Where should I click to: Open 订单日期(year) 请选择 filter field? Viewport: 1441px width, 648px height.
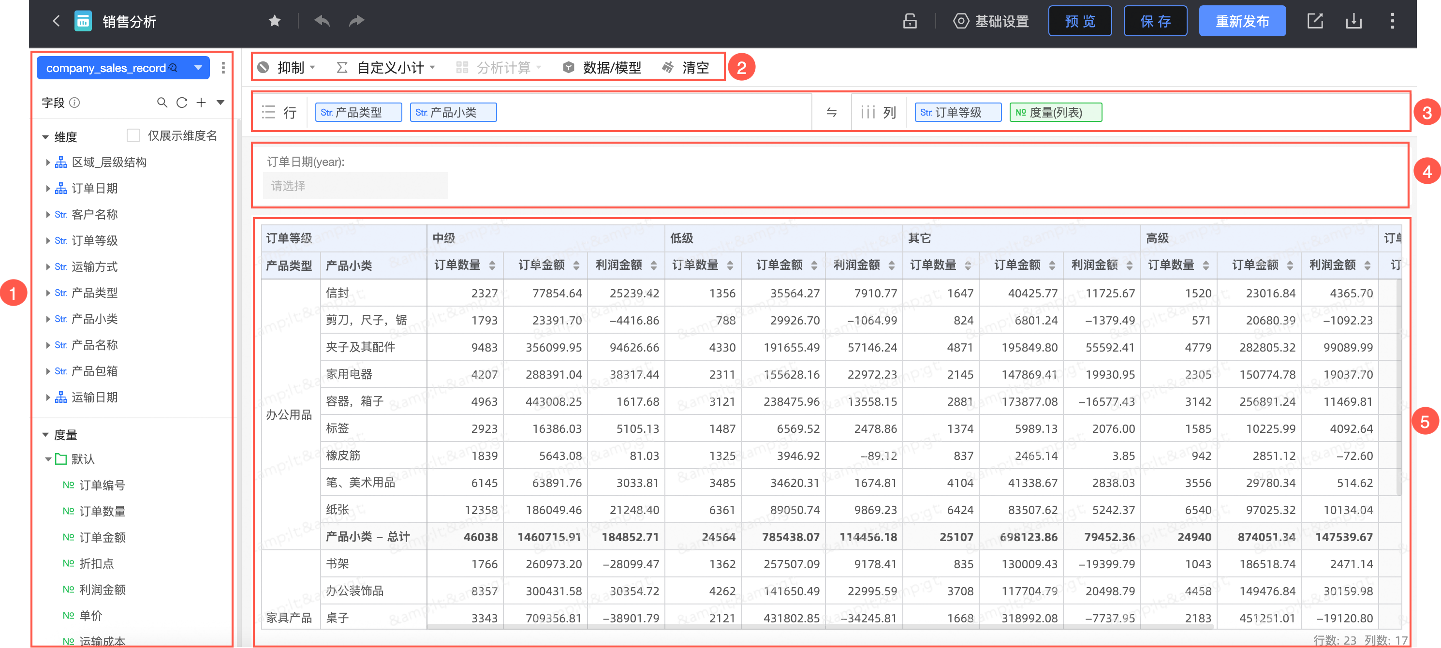pos(355,186)
